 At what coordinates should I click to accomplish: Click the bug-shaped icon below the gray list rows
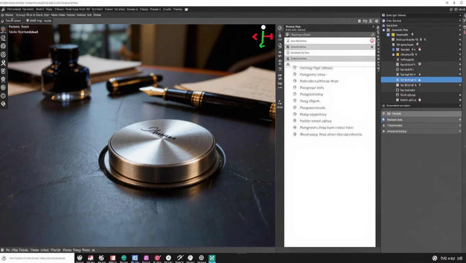tap(288, 64)
